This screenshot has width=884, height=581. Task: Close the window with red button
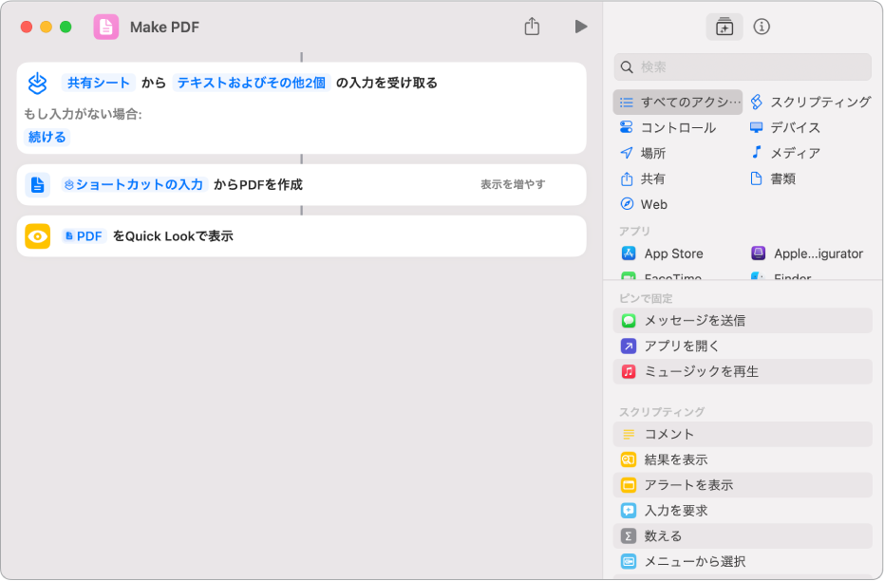pyautogui.click(x=27, y=27)
